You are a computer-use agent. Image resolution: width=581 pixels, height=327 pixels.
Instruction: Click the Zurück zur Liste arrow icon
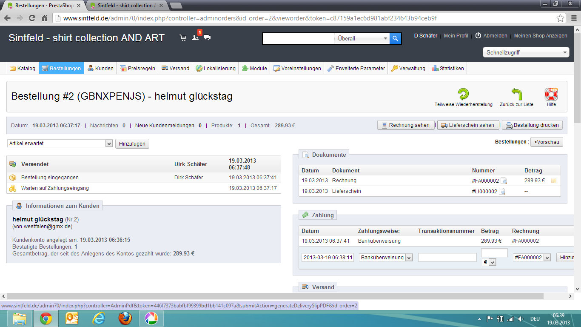516,94
